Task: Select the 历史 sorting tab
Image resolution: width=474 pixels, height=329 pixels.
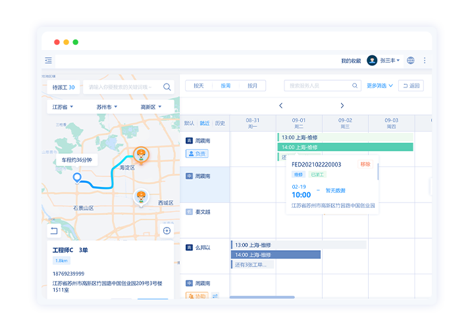Action: (x=220, y=123)
